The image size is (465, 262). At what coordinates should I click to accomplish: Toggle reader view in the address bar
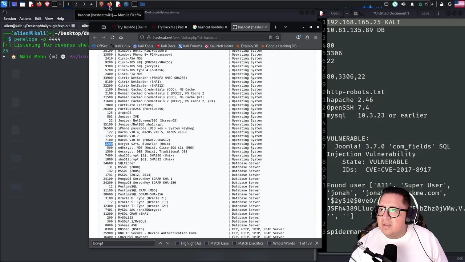[270, 37]
